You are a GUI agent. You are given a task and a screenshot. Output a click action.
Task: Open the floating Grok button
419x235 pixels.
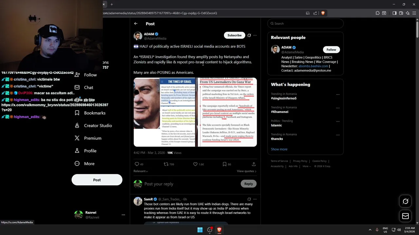405,201
